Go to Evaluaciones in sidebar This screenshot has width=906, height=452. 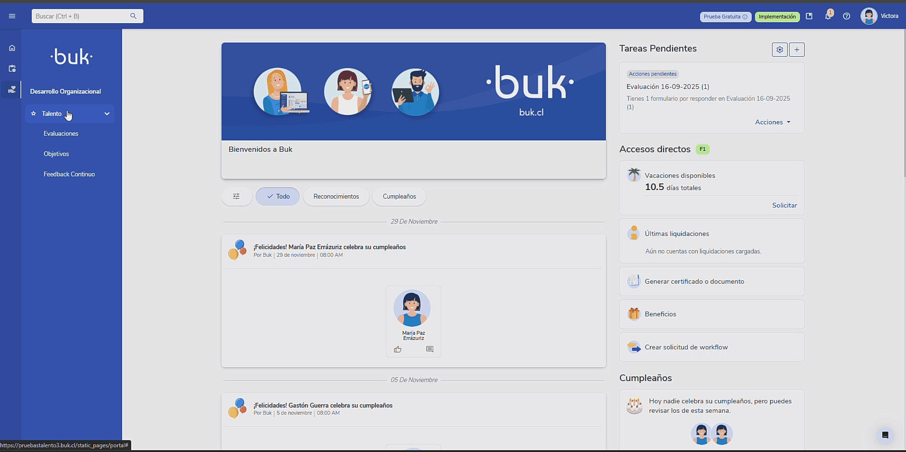coord(61,134)
